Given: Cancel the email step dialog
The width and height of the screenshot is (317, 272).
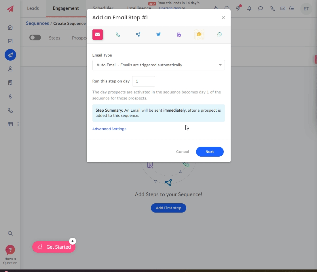Looking at the screenshot, I should click(183, 152).
